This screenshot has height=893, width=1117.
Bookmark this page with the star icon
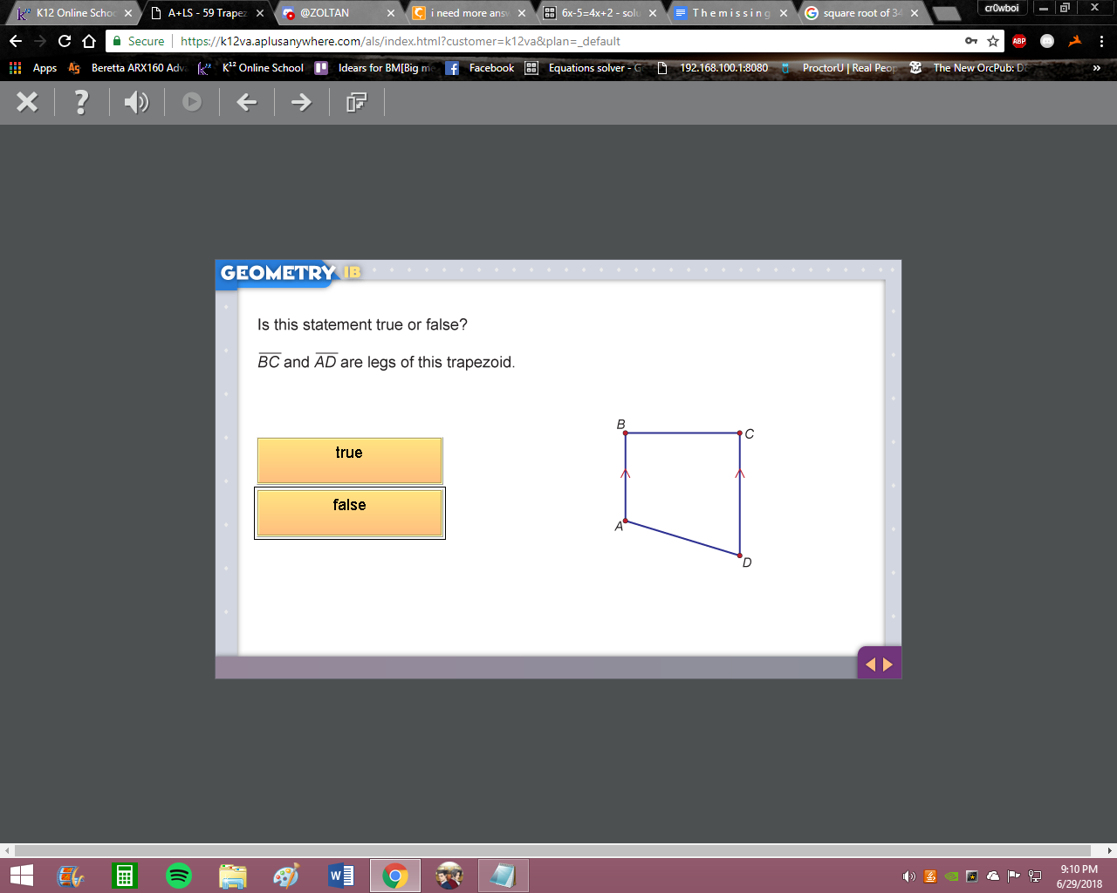[x=993, y=41]
